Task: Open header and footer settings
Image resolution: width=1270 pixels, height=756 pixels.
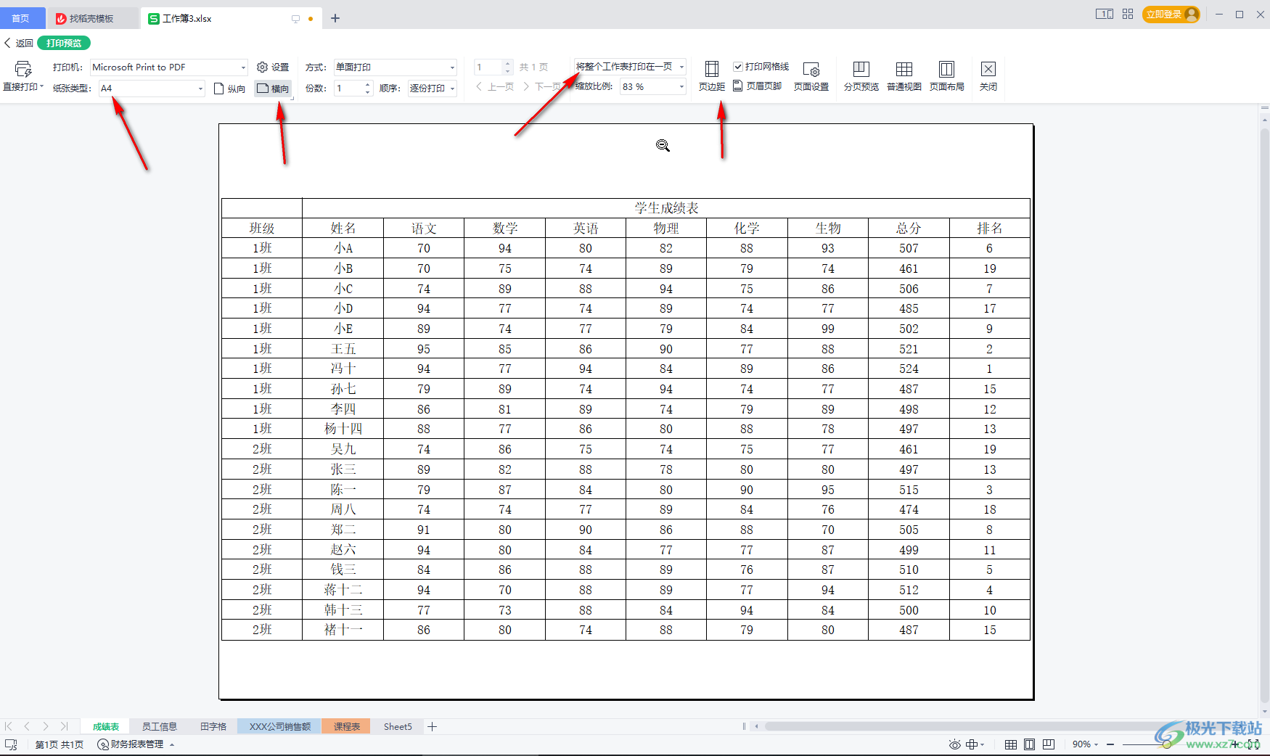Action: point(758,86)
